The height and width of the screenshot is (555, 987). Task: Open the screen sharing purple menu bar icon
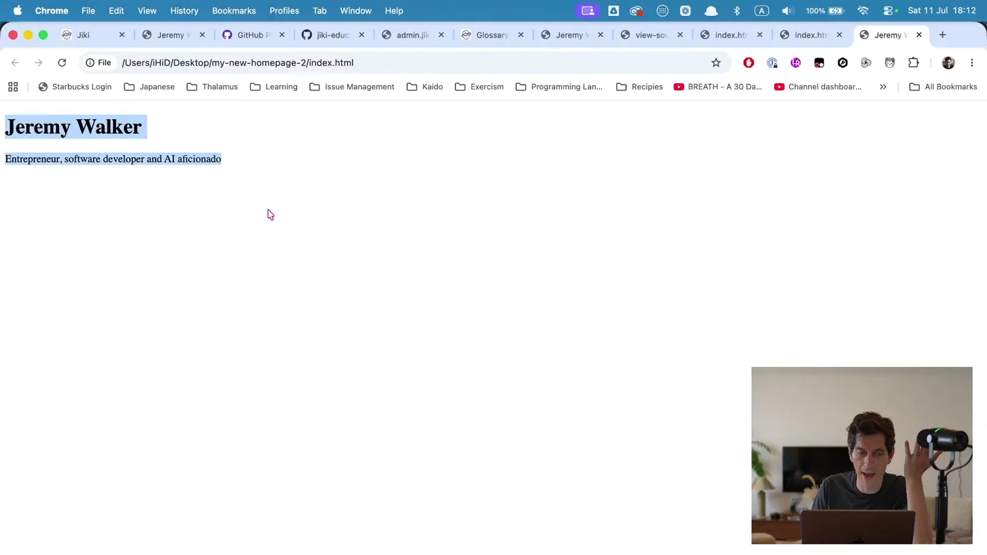(588, 10)
